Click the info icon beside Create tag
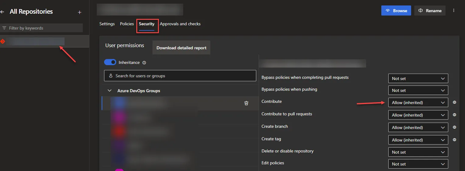 click(x=454, y=140)
